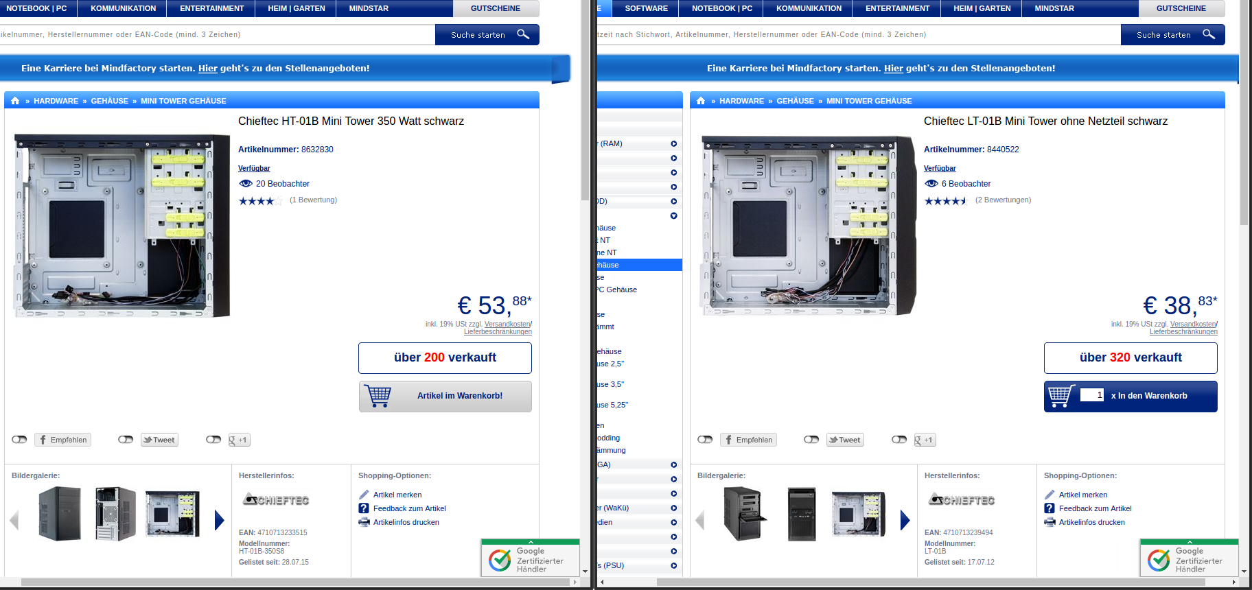
Task: Expand the (WaKü) sidebar category arrow
Action: pyautogui.click(x=674, y=508)
